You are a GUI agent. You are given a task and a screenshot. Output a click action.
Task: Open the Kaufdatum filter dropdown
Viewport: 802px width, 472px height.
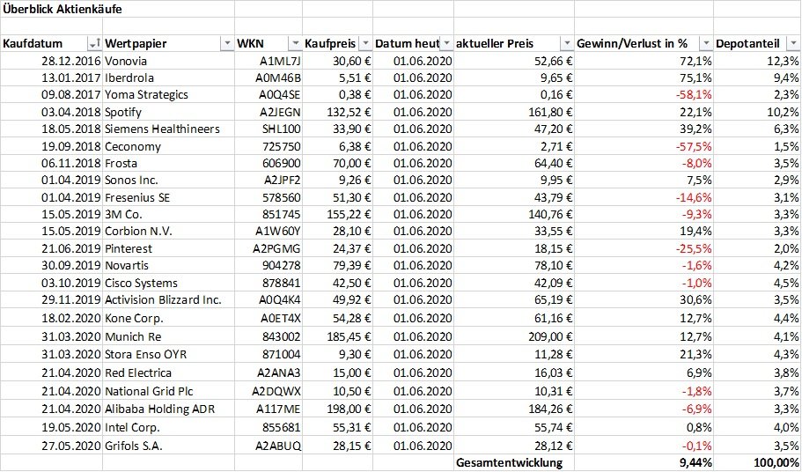pyautogui.click(x=94, y=44)
